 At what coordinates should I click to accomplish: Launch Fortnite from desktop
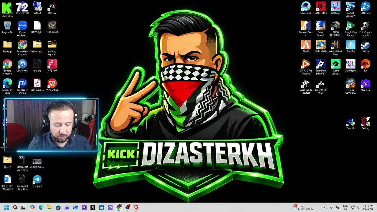pyautogui.click(x=350, y=46)
